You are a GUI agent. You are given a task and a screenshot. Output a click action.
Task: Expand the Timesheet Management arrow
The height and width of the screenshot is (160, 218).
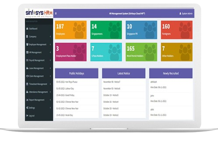click(50, 84)
